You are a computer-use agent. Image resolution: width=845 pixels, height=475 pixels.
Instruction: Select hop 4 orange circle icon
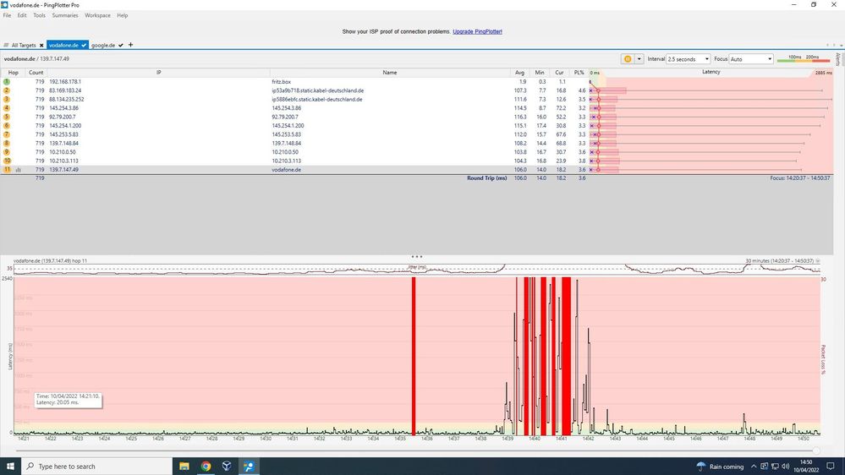pyautogui.click(x=7, y=107)
